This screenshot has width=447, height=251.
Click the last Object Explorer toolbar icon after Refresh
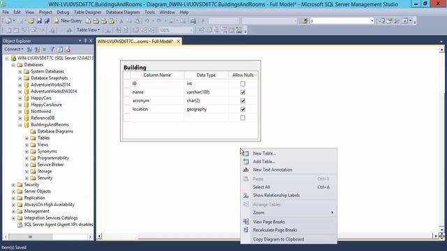68,50
